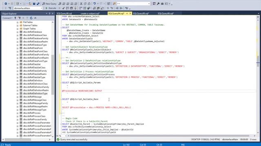This screenshot has height=146, width=261.
Task: Select dbo.tblRefProcess table
Action: coord(32,113)
